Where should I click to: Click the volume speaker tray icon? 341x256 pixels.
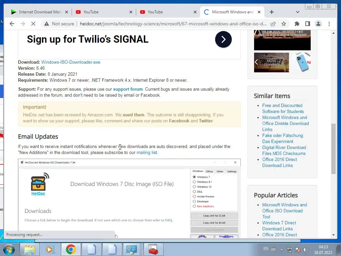click(x=306, y=250)
